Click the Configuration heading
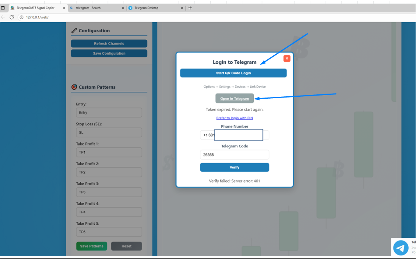Screen dimensions: 416x259 pos(94,30)
